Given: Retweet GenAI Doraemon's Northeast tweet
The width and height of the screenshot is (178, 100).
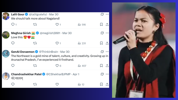Looking at the screenshot, I should coord(35,66).
